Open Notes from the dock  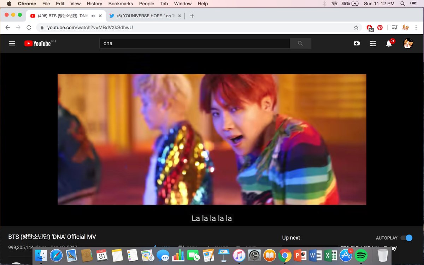(x=117, y=255)
